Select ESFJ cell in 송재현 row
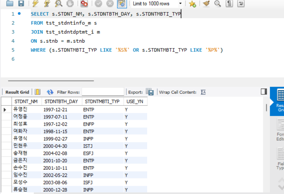284x194 pixels. point(103,153)
